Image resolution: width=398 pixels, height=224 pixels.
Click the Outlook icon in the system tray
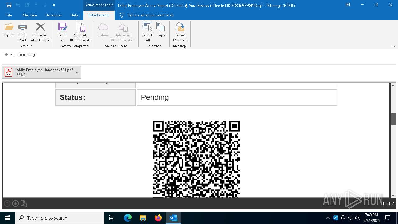336,218
